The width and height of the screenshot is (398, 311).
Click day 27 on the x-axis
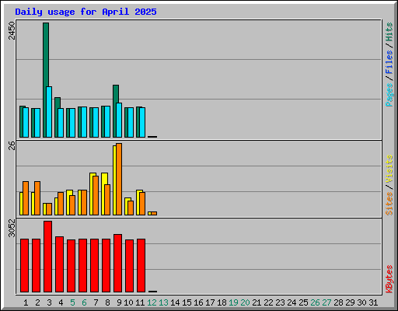coord(326,302)
